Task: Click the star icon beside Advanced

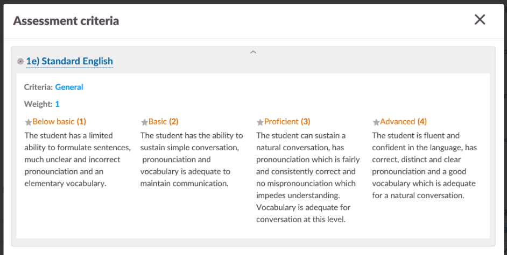Action: 376,122
